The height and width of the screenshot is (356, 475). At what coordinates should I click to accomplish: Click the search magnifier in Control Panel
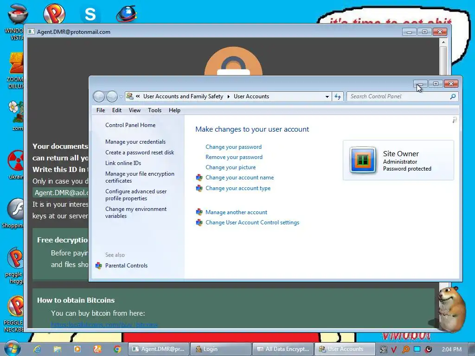tap(453, 96)
